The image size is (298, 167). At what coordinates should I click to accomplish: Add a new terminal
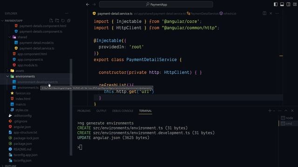(270, 110)
